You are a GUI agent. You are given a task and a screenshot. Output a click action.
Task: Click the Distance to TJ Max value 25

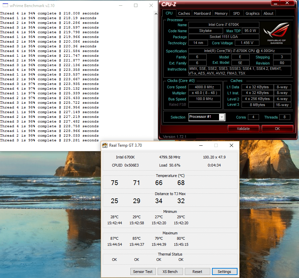(115, 201)
